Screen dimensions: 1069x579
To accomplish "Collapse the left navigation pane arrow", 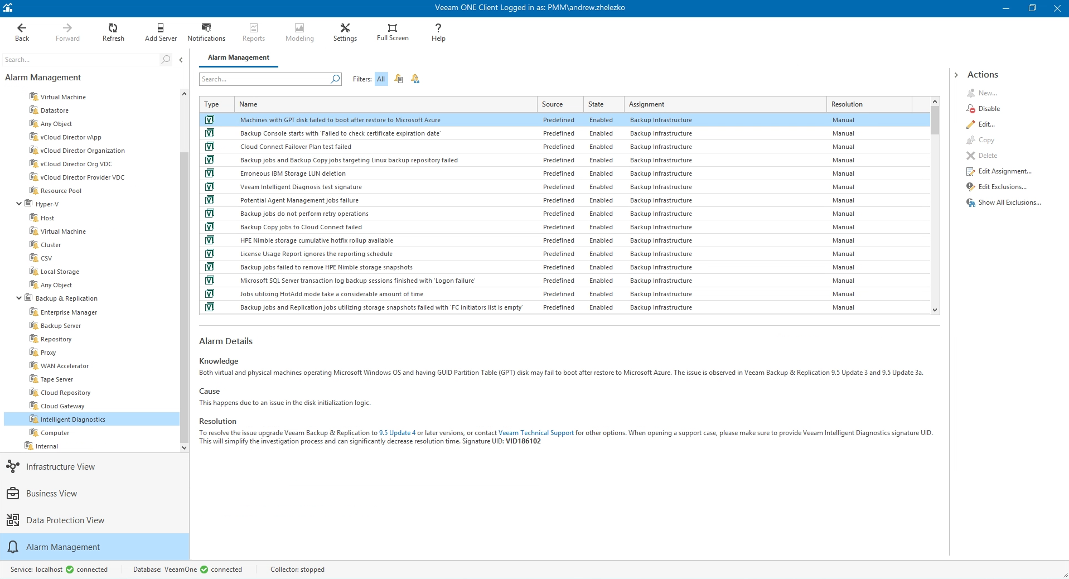I will pyautogui.click(x=181, y=60).
